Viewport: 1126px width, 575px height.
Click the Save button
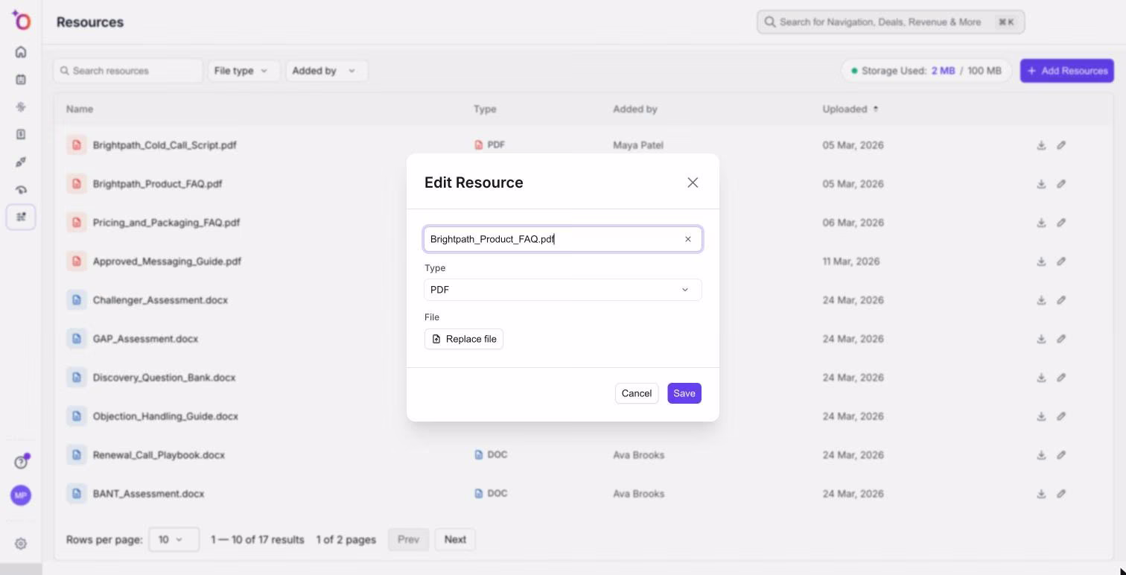[x=684, y=393]
